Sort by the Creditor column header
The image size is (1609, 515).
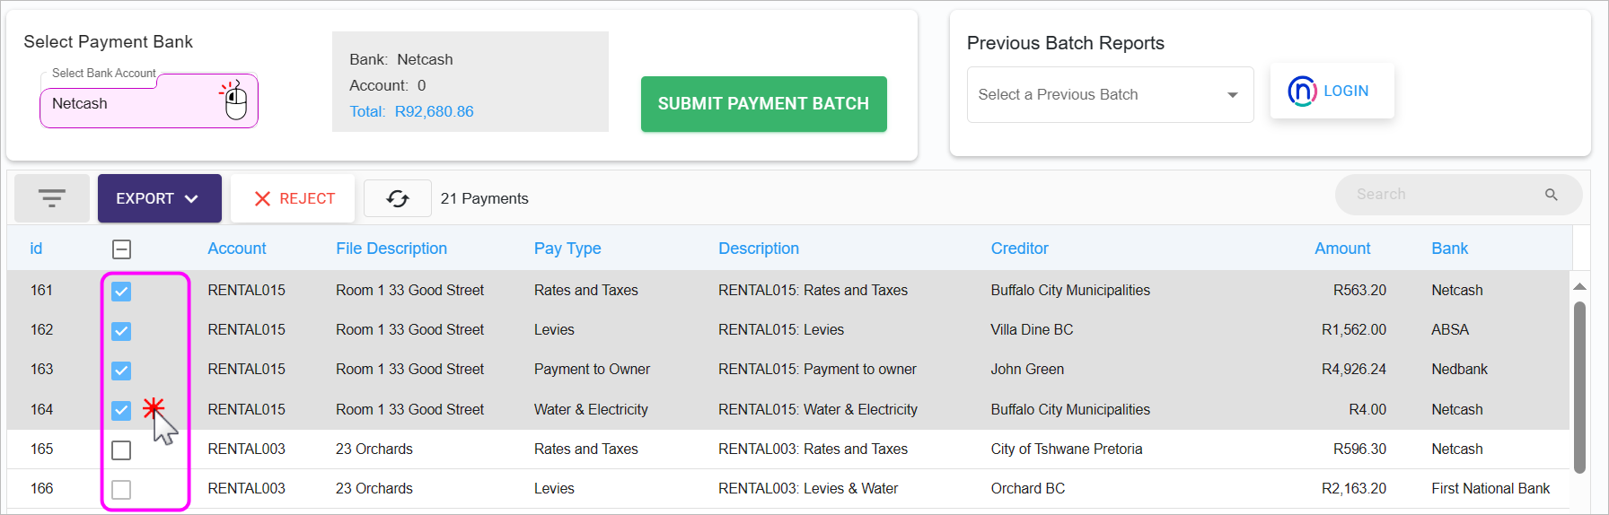pyautogui.click(x=1019, y=249)
